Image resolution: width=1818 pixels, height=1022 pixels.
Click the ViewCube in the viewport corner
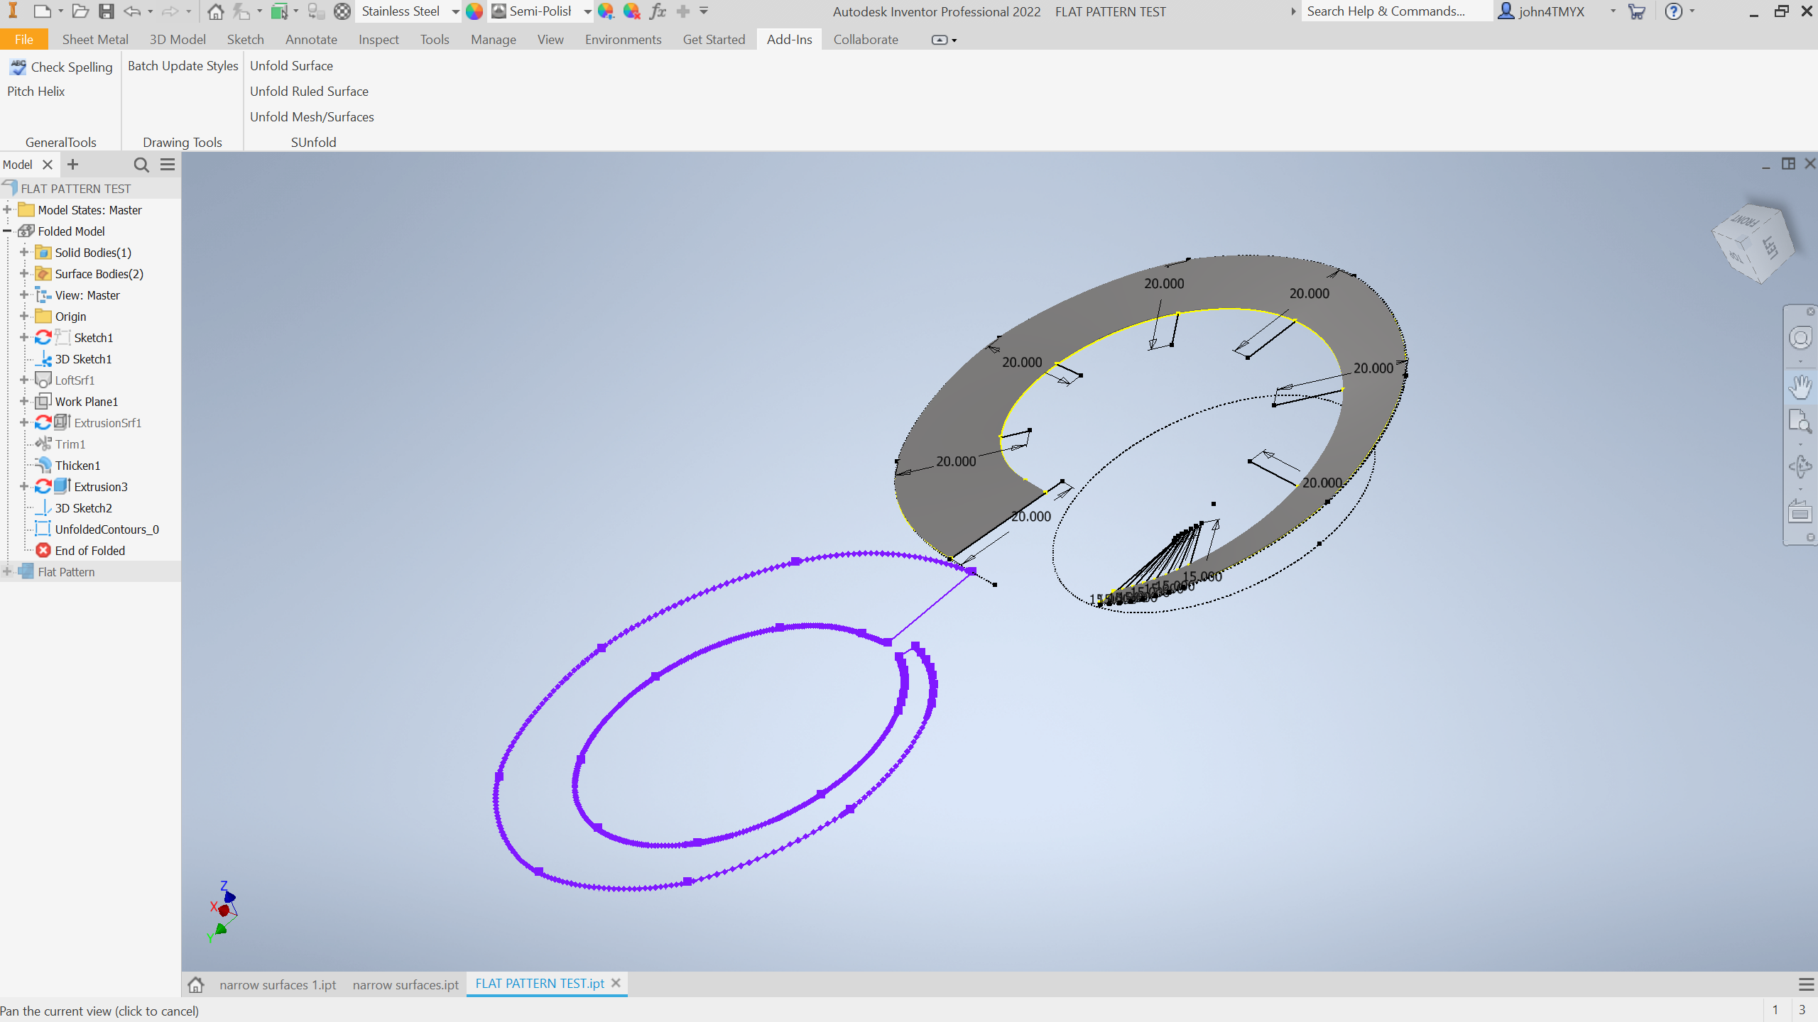click(1753, 243)
